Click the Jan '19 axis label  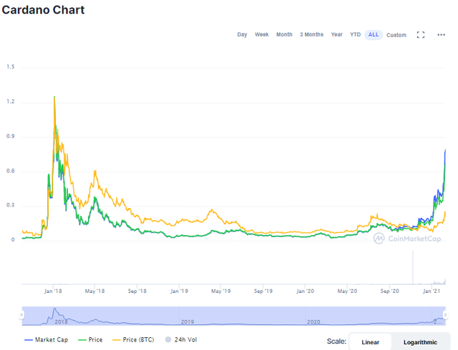pos(179,291)
